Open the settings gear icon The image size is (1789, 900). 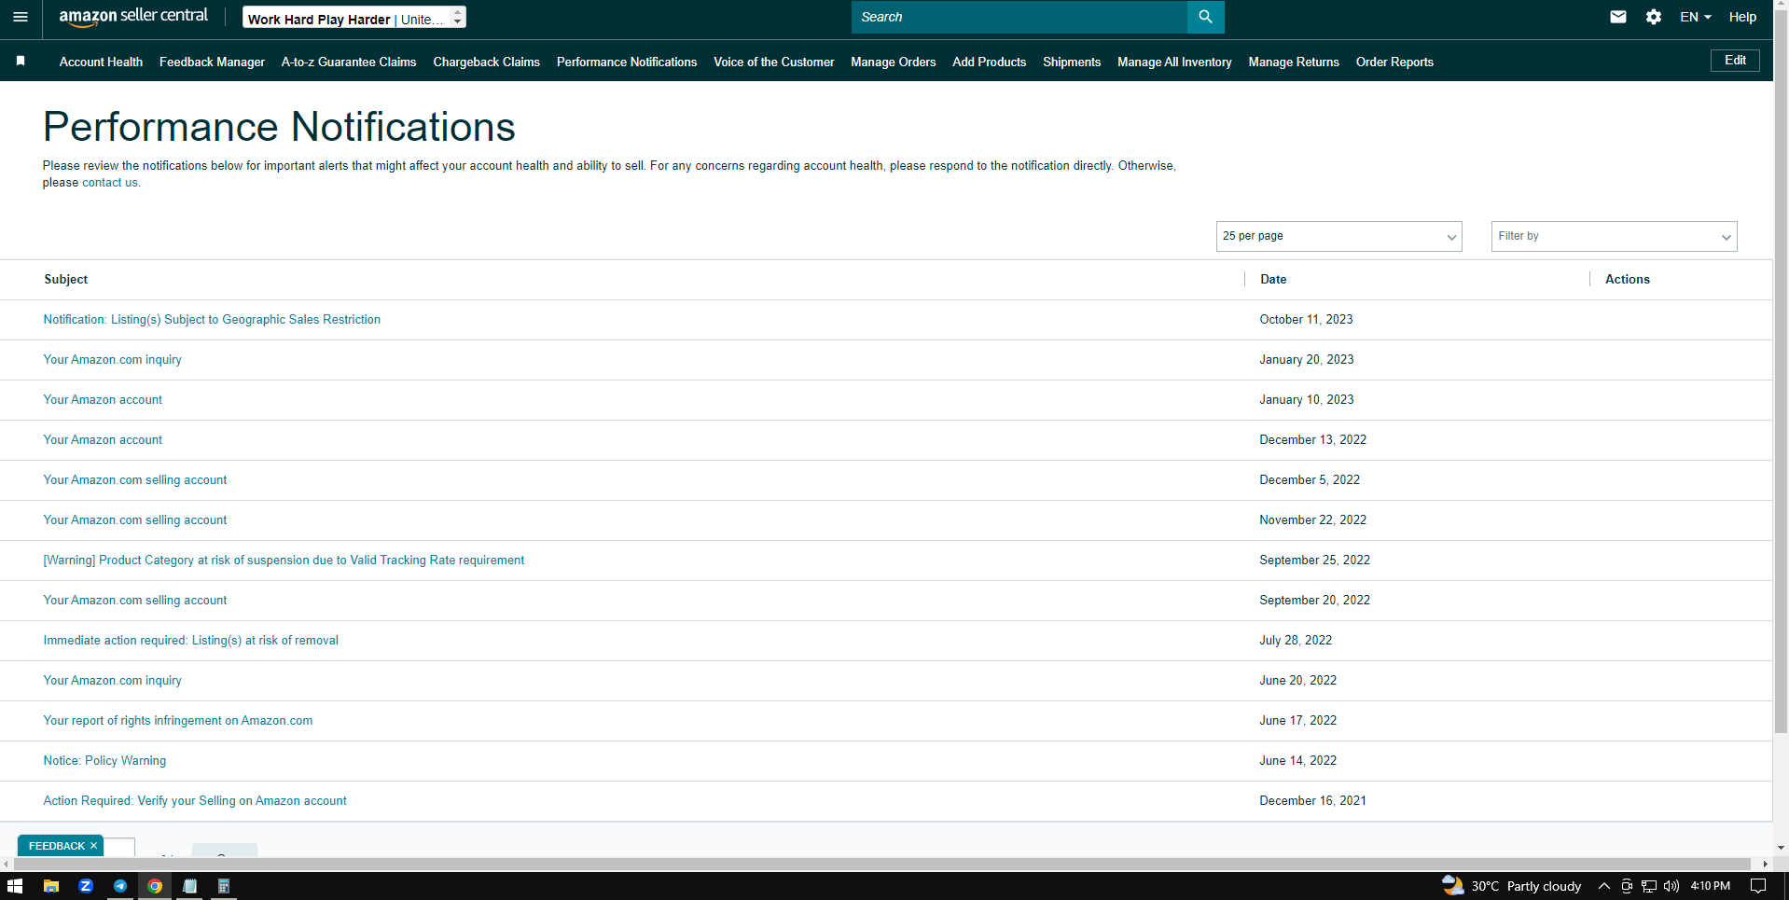point(1654,17)
